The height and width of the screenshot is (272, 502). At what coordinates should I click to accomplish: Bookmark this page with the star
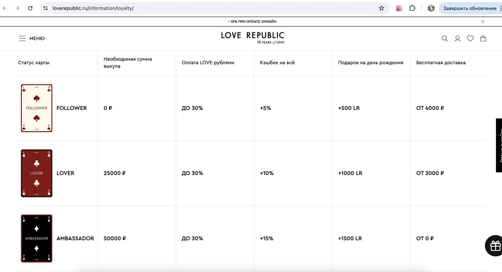coord(381,8)
